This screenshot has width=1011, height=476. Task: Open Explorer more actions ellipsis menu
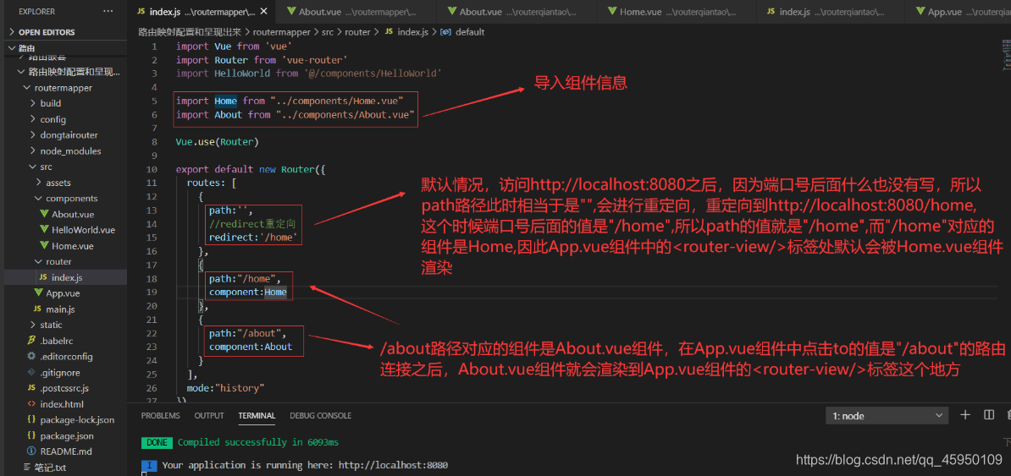click(108, 12)
